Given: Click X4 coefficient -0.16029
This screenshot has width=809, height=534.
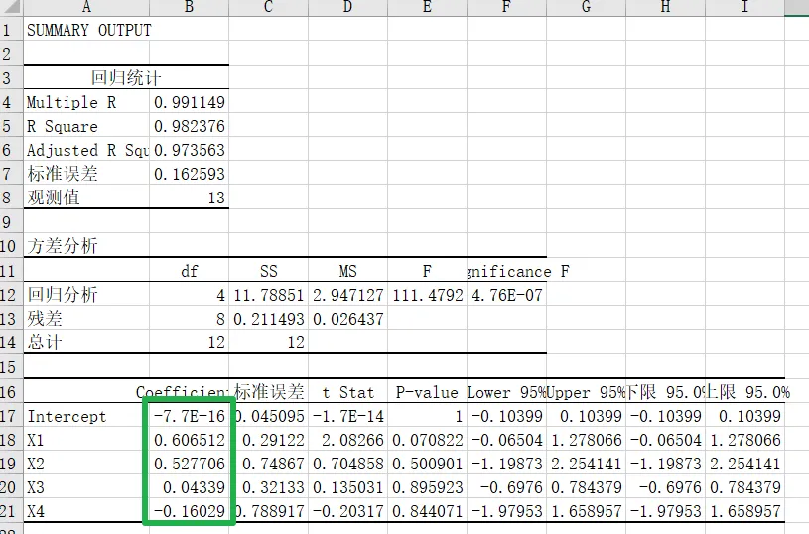Looking at the screenshot, I should [189, 510].
